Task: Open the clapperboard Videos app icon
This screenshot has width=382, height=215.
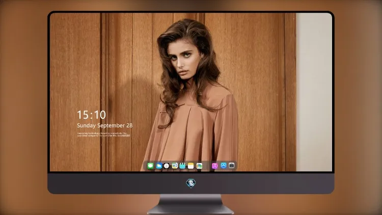Action: [x=182, y=166]
